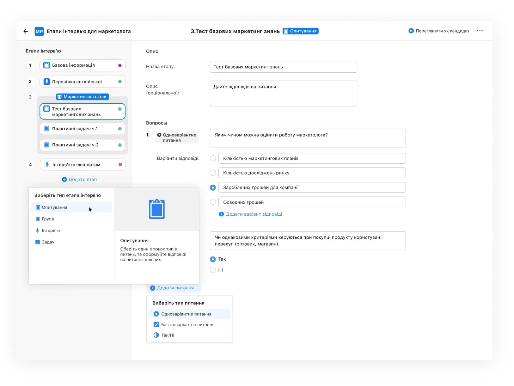The width and height of the screenshot is (514, 386).
Task: Click the back arrow icon
Action: click(x=26, y=31)
